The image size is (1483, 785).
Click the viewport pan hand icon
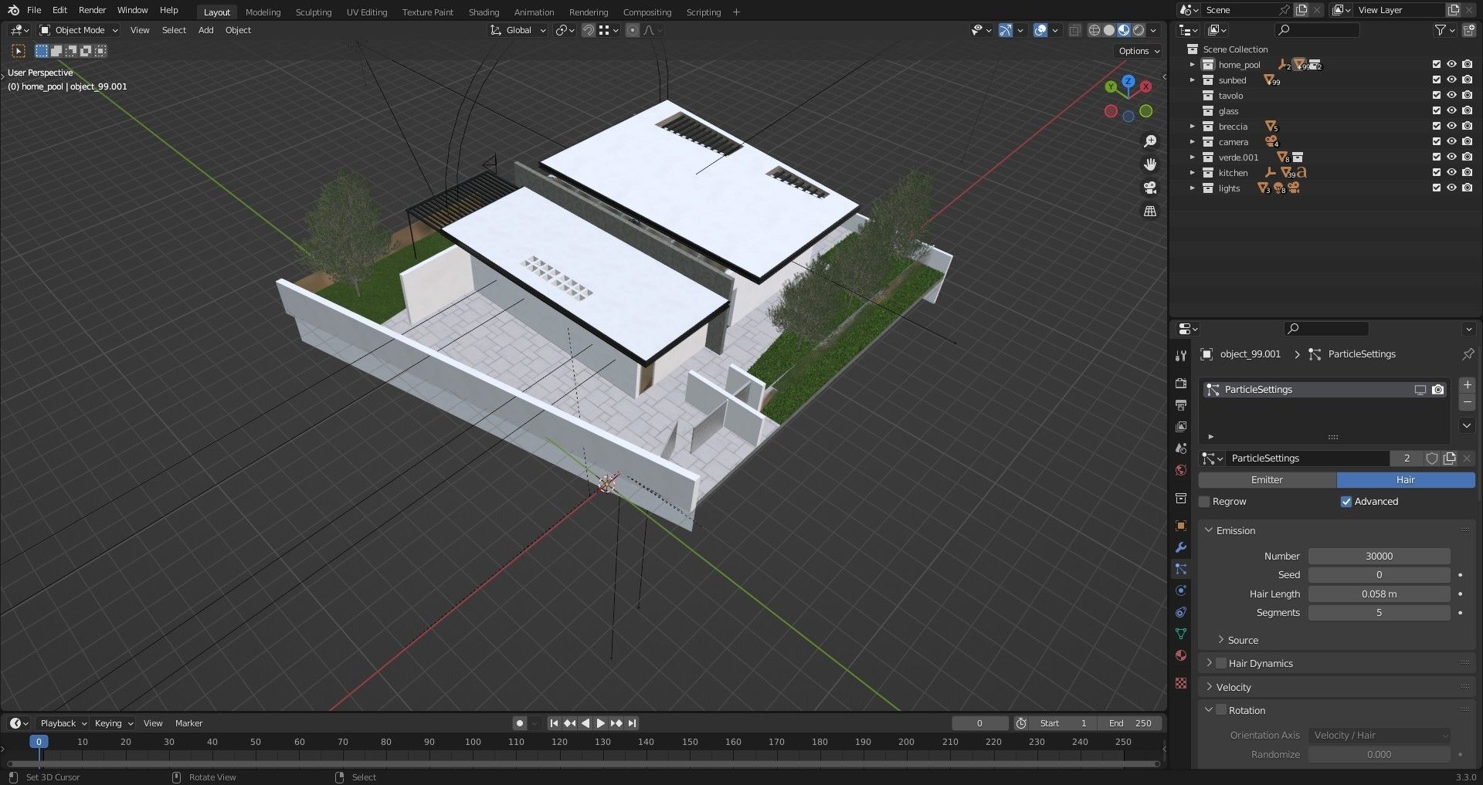[1150, 164]
